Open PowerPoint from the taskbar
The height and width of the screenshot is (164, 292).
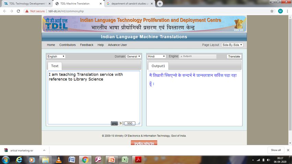pos(112,160)
